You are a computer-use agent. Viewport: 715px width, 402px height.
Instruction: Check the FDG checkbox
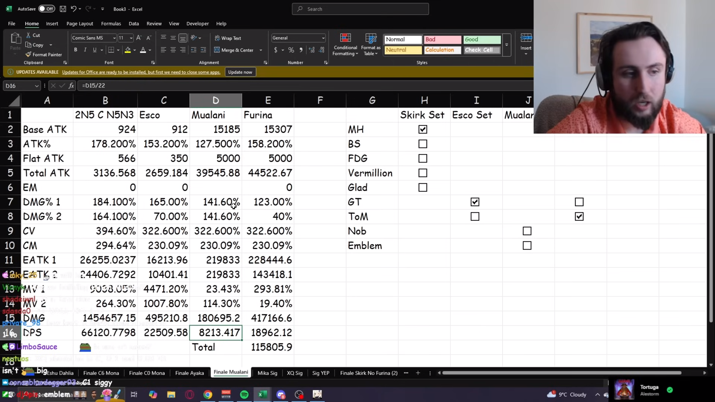pyautogui.click(x=423, y=159)
